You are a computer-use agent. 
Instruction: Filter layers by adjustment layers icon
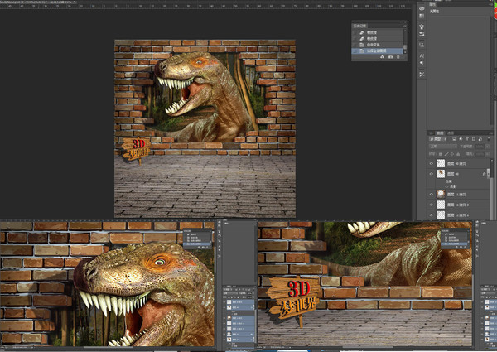click(461, 139)
